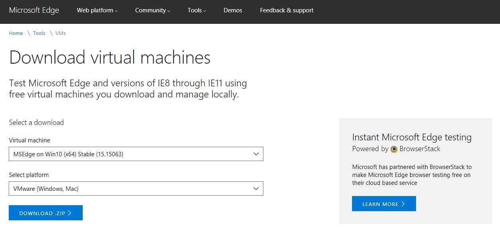Screen dimensions: 500x237
Task: Open Feedback & support
Action: [286, 10]
